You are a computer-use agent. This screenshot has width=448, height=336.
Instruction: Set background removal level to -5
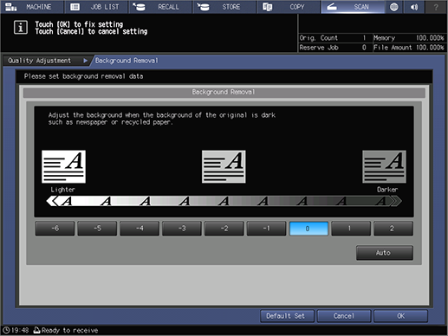tap(97, 229)
